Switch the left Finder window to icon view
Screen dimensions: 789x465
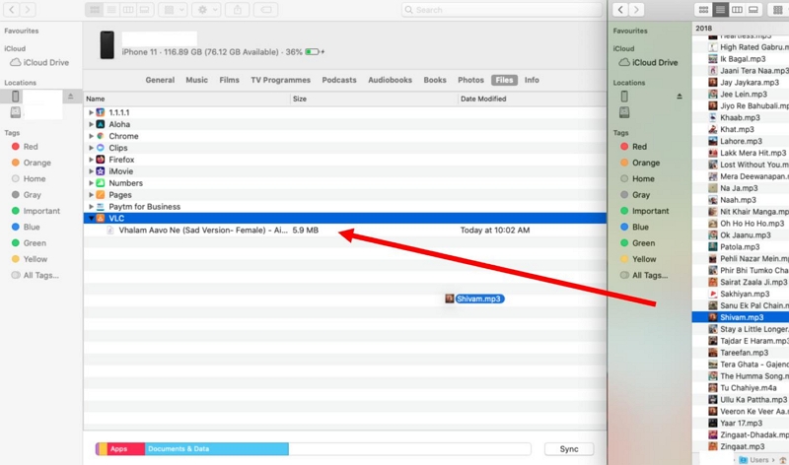(95, 10)
